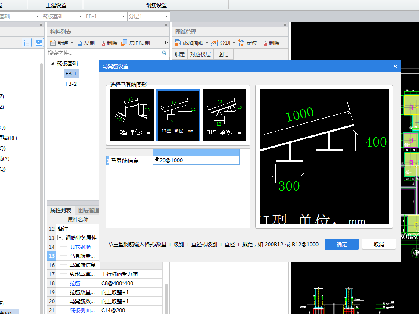Image resolution: width=419 pixels, height=314 pixels.
Task: Open the 添加图纸 dropdown arrow
Action: (207, 43)
